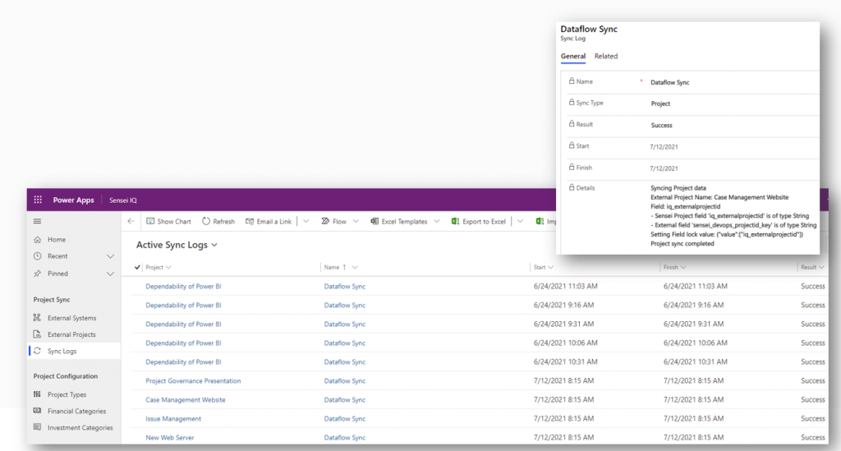Open the Active Sync Logs view dropdown
Screen dimensions: 841x451
pos(214,245)
